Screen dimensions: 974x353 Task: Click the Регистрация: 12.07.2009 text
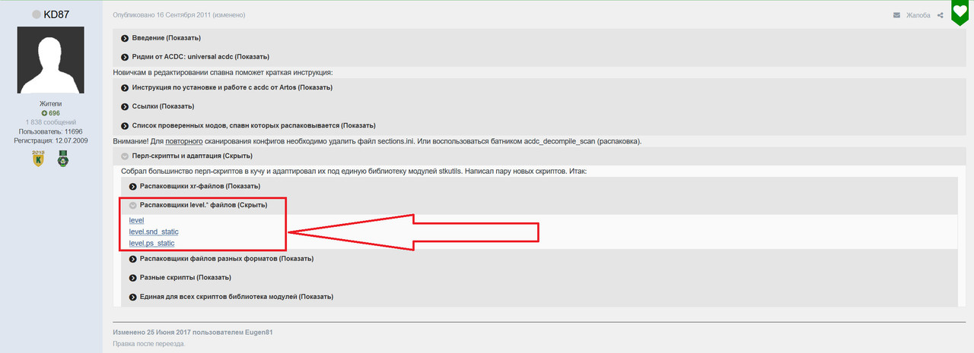click(x=51, y=140)
